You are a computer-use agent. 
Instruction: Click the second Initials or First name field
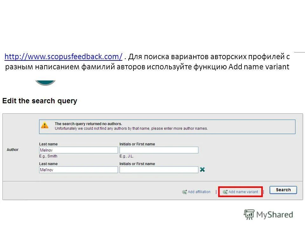(159, 170)
